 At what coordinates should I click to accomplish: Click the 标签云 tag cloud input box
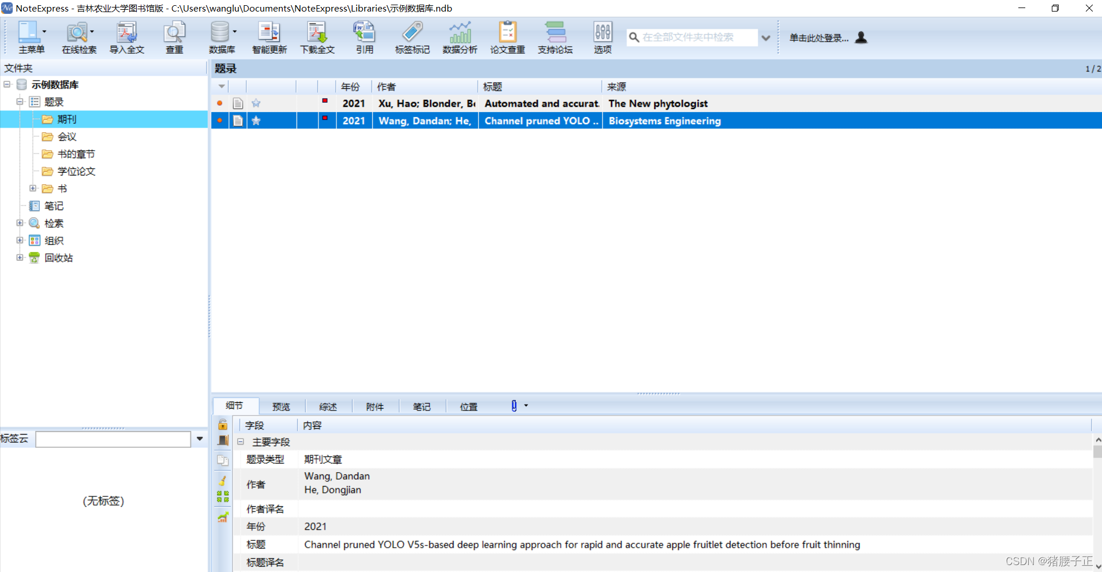[113, 439]
